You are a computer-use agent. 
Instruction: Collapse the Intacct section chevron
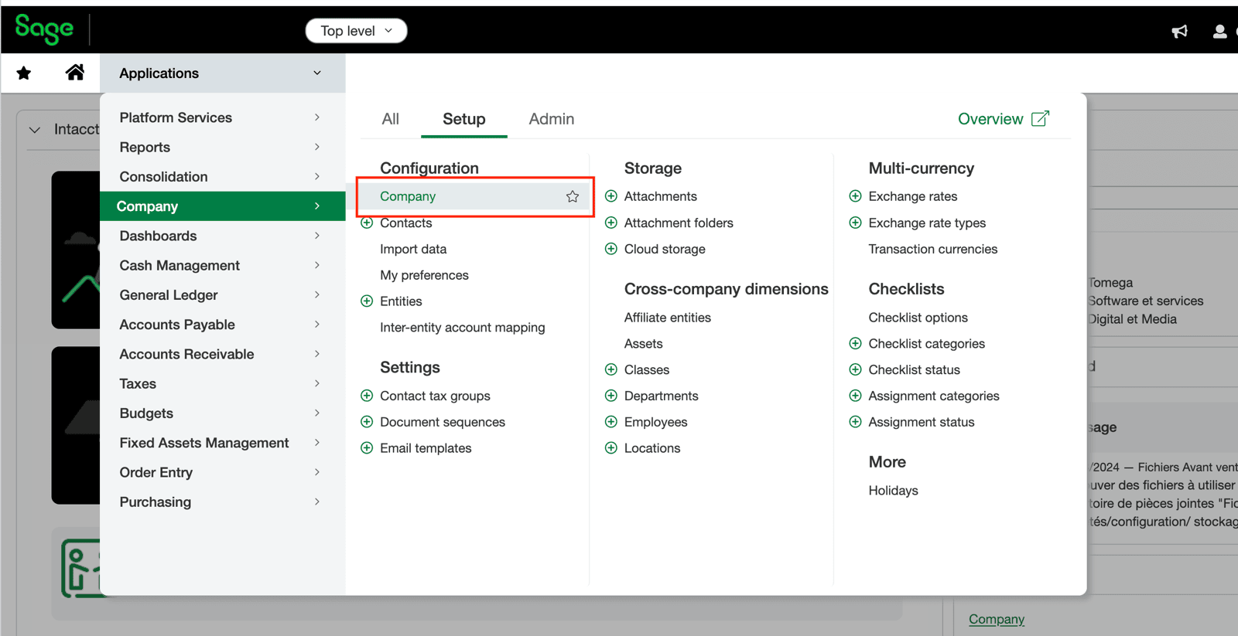pyautogui.click(x=35, y=130)
